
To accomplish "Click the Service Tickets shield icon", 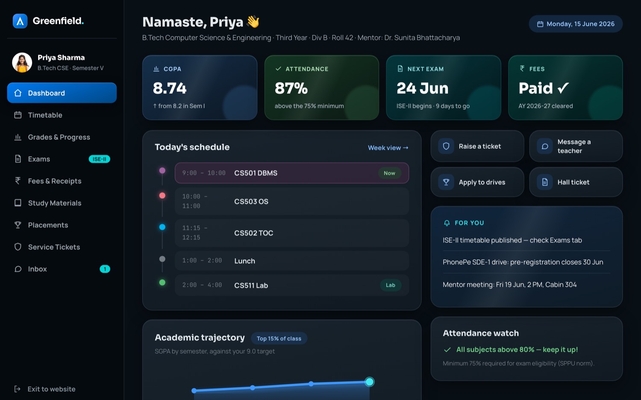I will coord(18,247).
